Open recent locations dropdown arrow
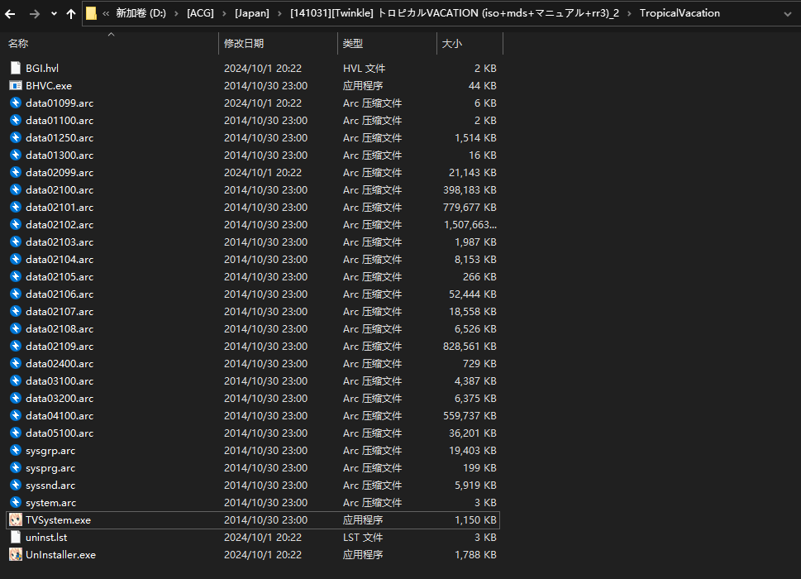801x579 pixels. [x=55, y=14]
